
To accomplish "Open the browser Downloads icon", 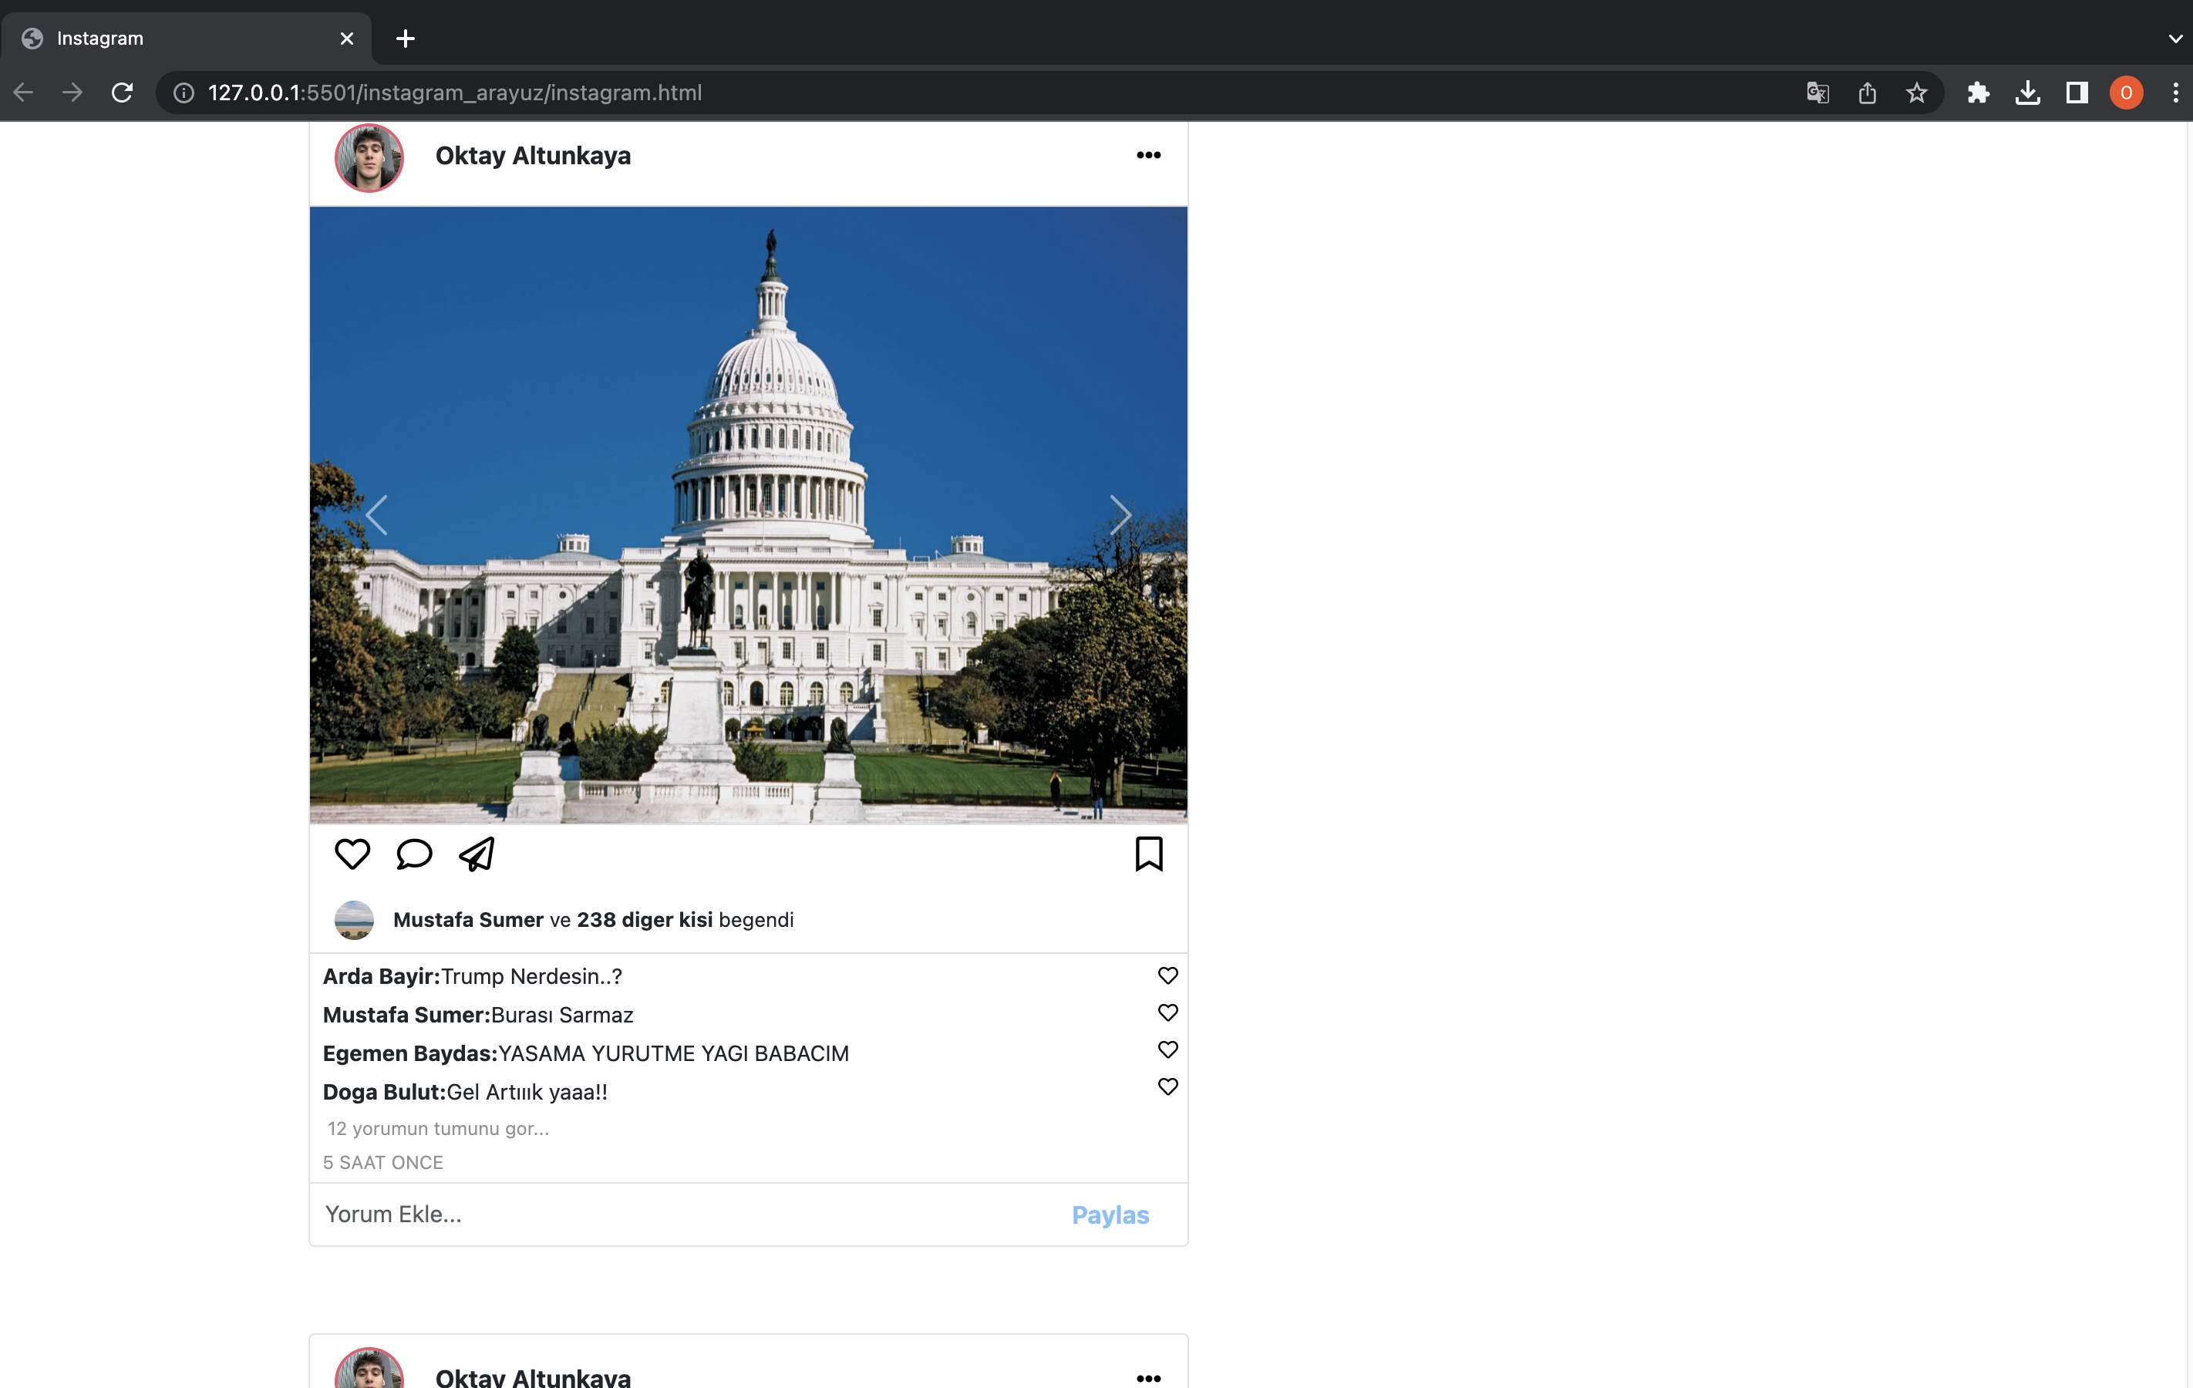I will (x=2027, y=92).
